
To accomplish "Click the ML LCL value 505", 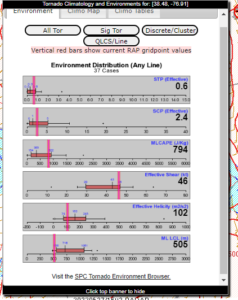I will tap(180, 244).
